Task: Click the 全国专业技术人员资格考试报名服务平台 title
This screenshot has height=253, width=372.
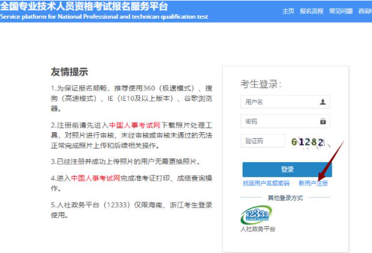Action: [84, 6]
